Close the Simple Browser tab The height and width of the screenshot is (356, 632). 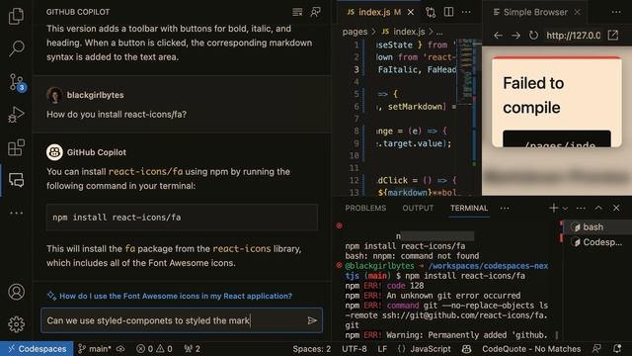(x=577, y=12)
